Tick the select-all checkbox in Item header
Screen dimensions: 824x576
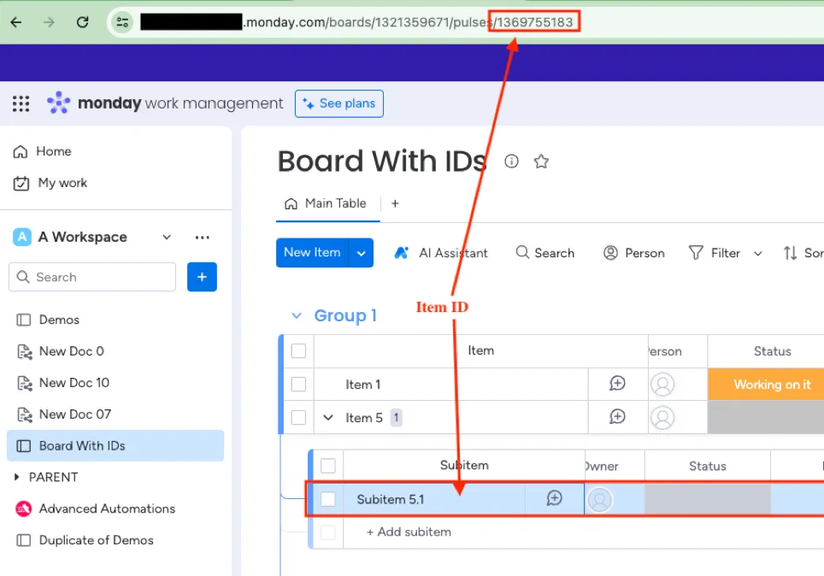(x=298, y=350)
